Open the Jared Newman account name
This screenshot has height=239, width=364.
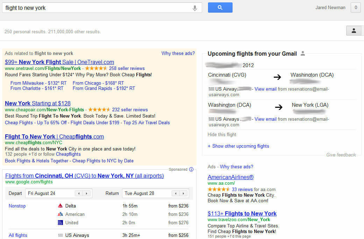(330, 7)
